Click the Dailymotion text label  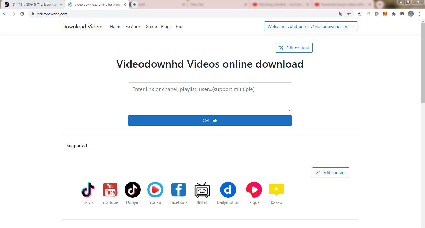[x=228, y=202]
